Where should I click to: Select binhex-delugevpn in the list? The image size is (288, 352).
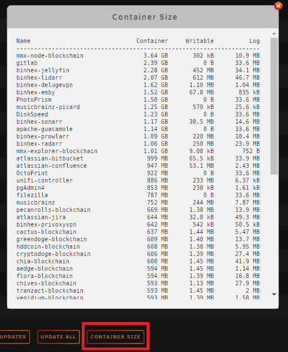(45, 85)
